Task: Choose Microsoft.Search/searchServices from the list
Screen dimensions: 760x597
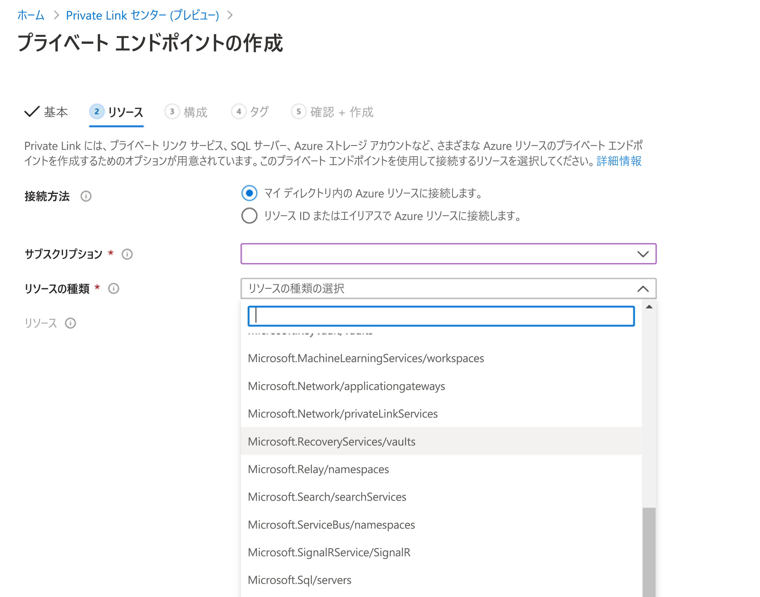Action: [x=441, y=497]
